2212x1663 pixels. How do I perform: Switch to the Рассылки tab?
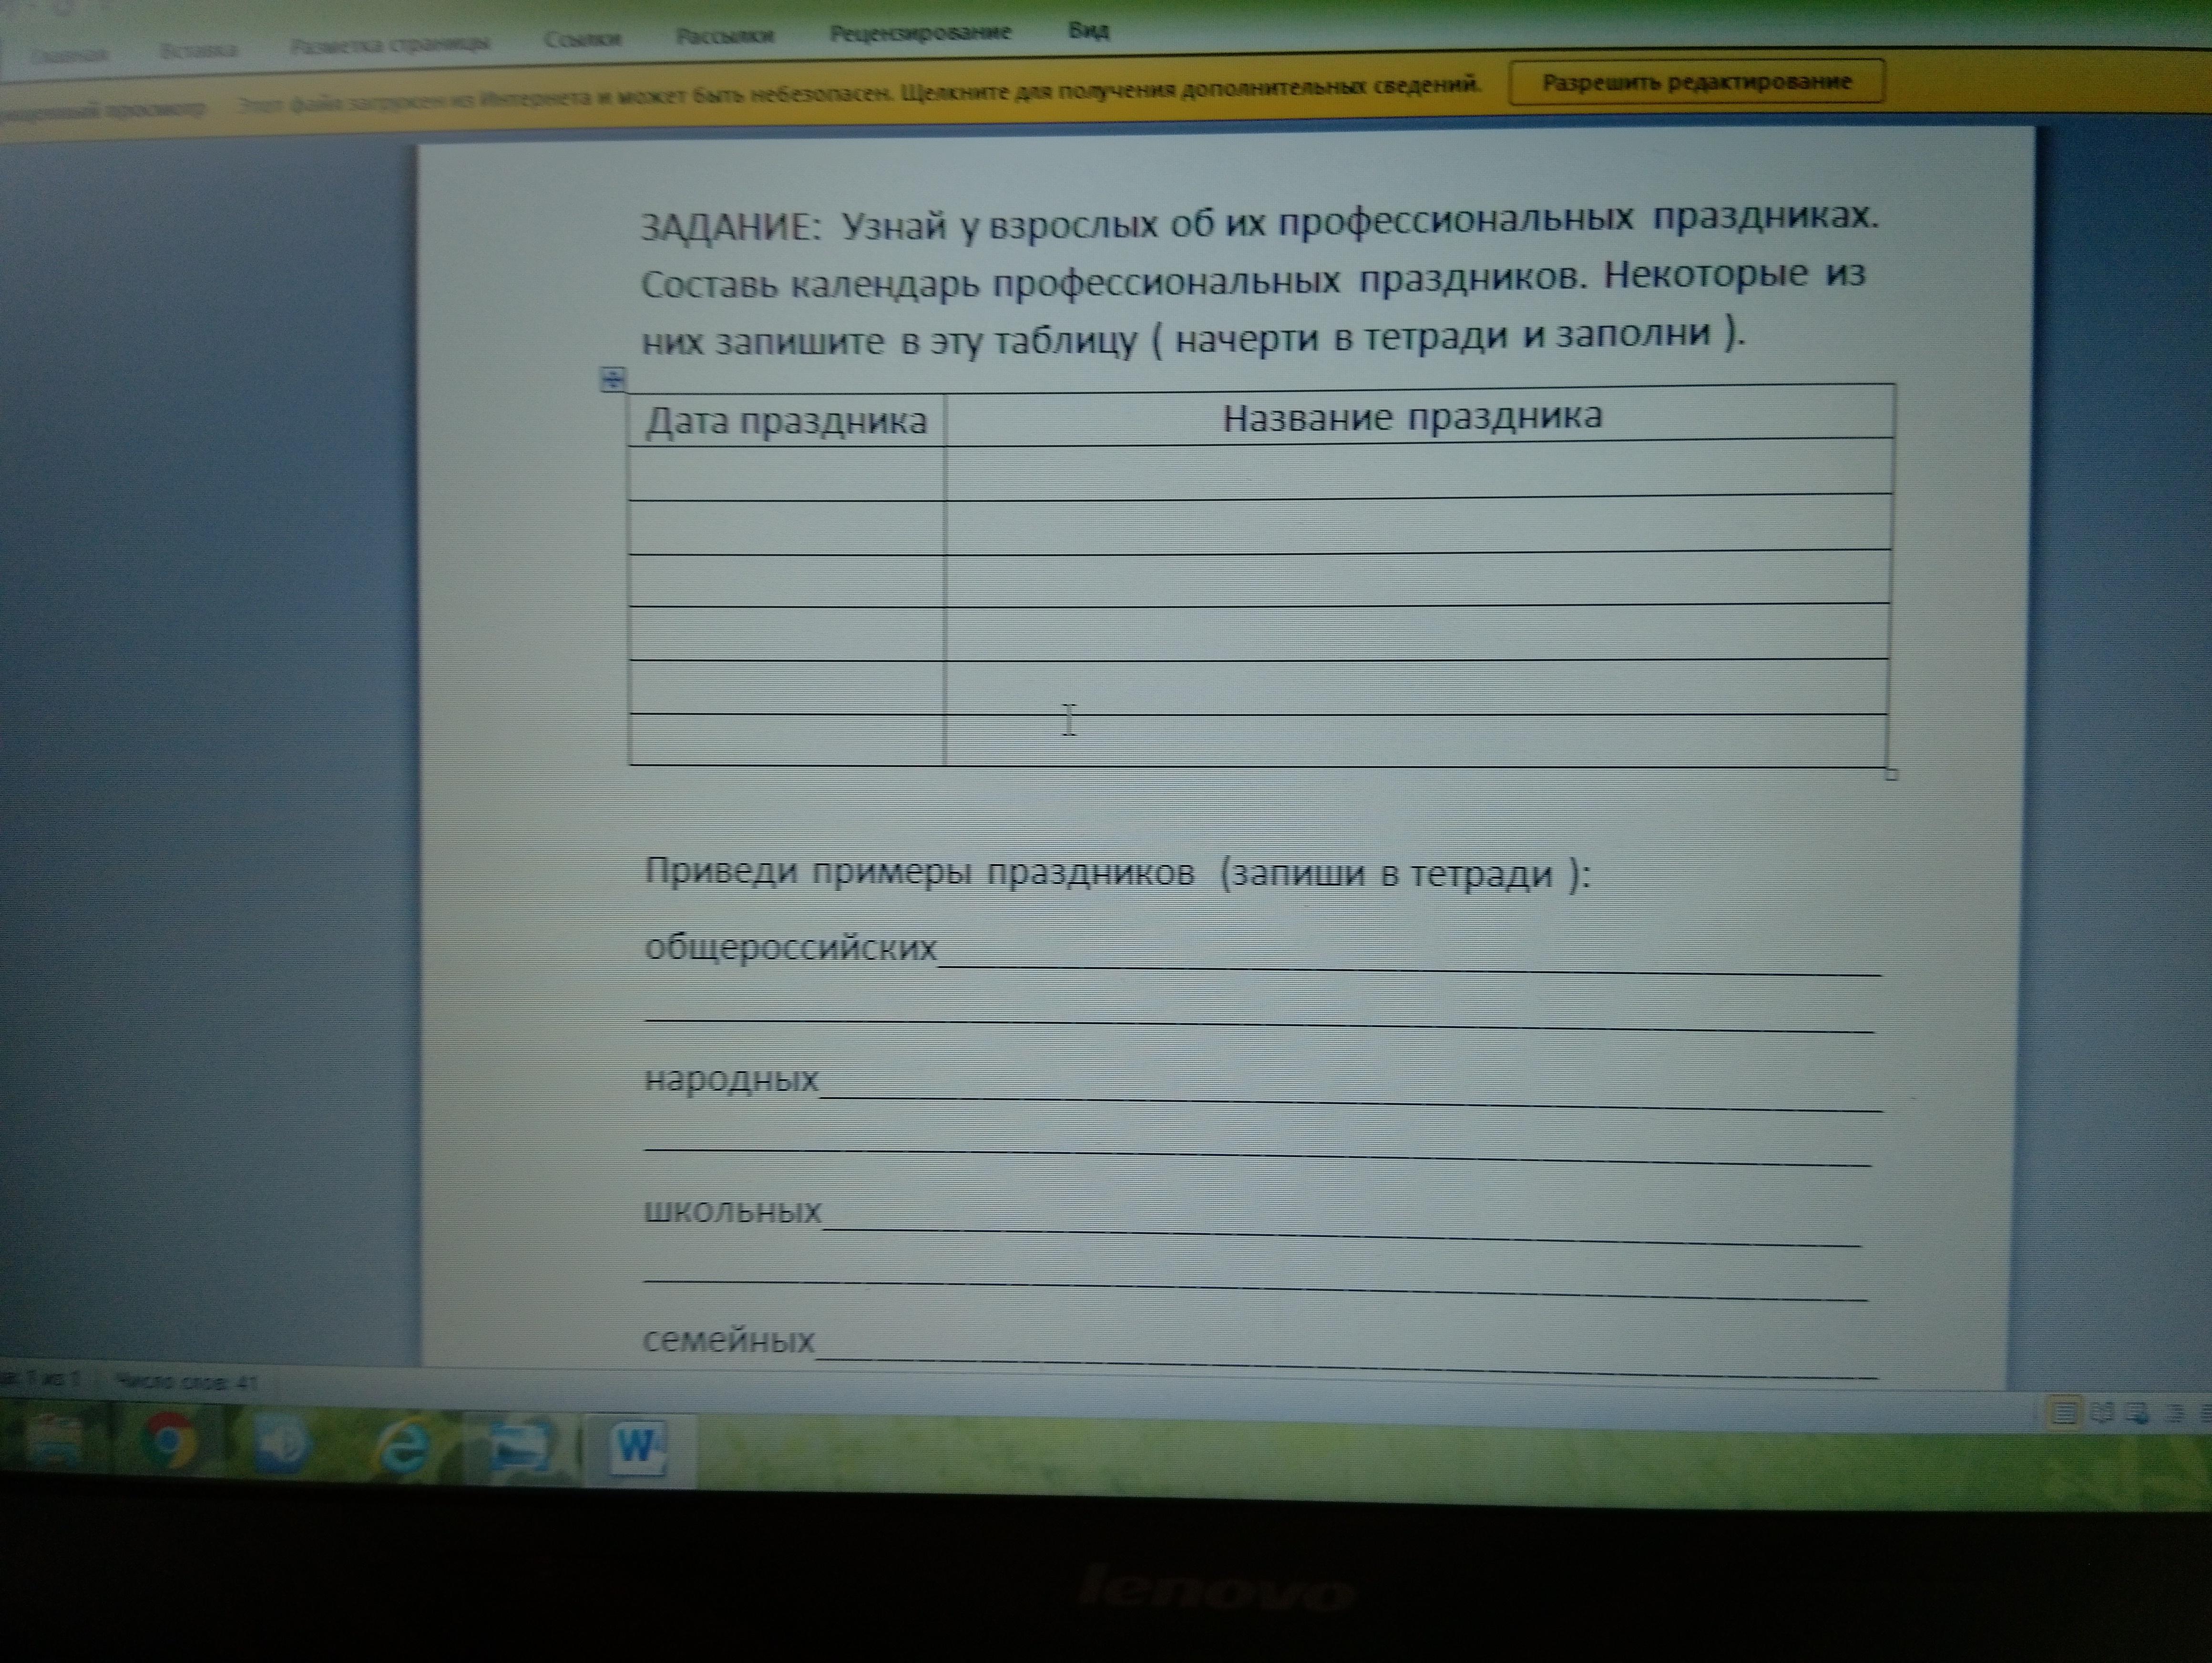click(724, 37)
